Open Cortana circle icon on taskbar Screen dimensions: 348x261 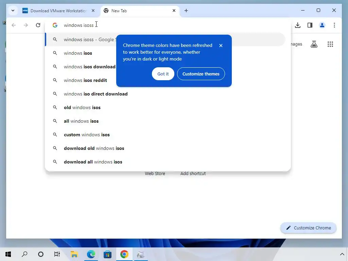pos(41,254)
